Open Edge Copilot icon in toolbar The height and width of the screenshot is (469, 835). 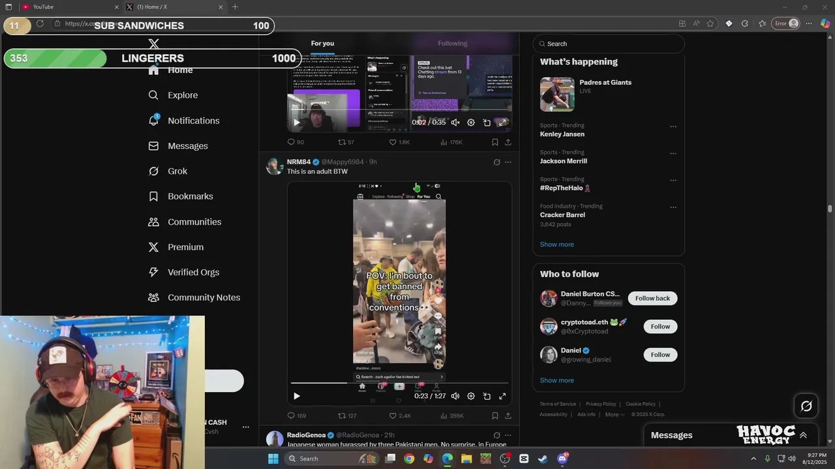(x=825, y=23)
